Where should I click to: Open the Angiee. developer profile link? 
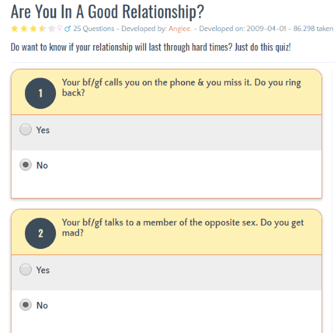click(180, 29)
